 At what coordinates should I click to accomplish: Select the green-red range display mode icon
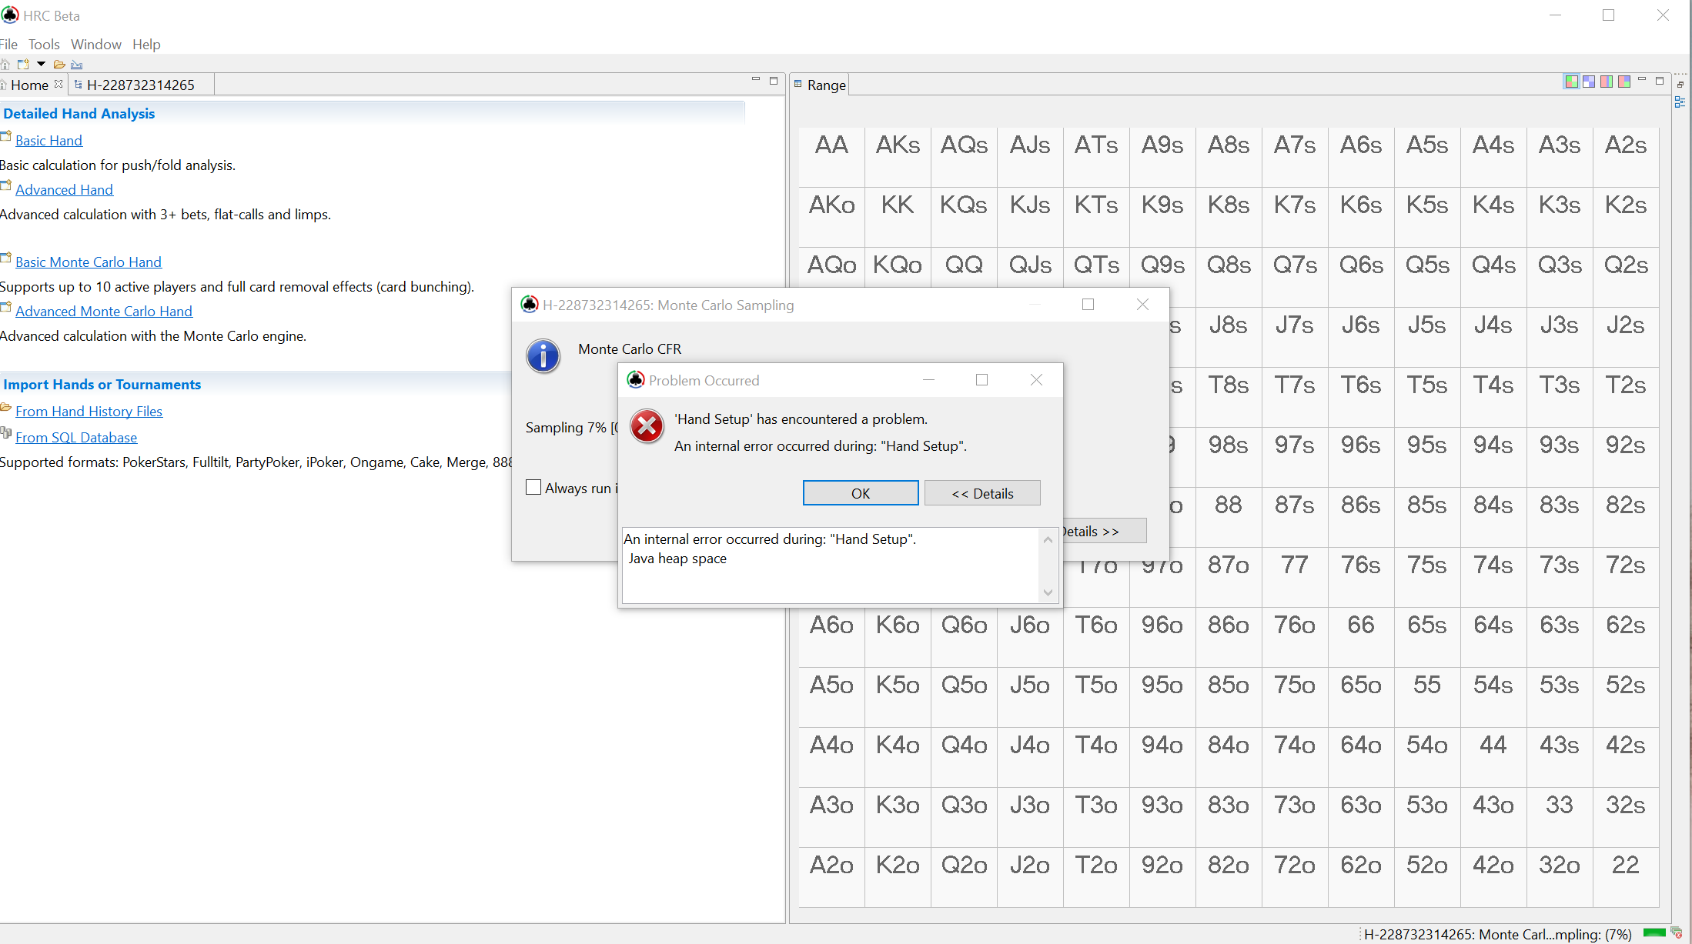coord(1571,82)
